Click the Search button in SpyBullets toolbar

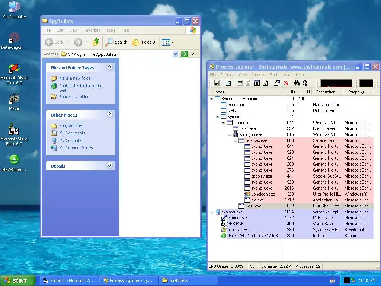pyautogui.click(x=116, y=42)
